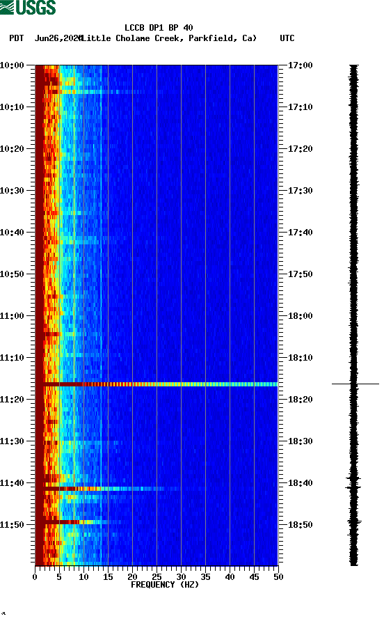This screenshot has width=384, height=621.
Task: Click the '20' frequency axis label
Action: click(132, 577)
